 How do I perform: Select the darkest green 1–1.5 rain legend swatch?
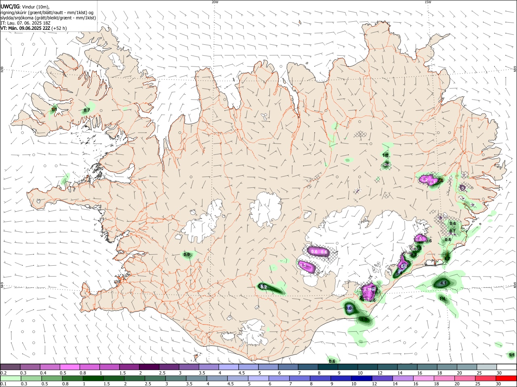[93, 379]
